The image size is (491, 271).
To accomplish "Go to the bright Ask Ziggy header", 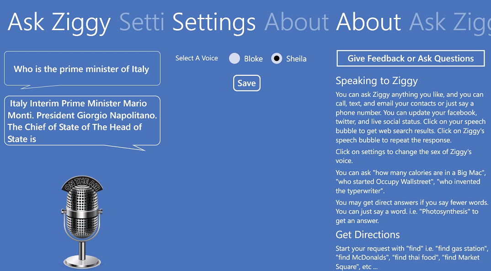I will [x=59, y=22].
